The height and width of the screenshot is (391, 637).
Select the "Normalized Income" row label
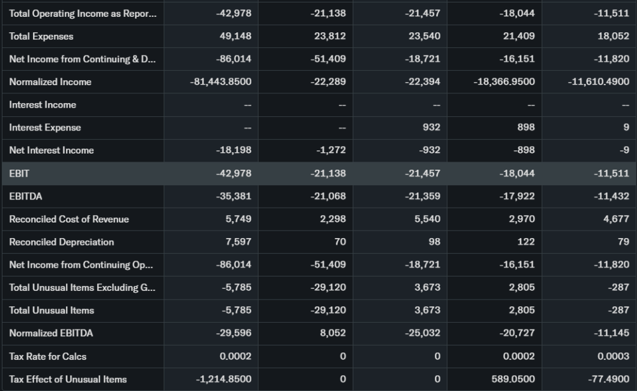click(50, 82)
